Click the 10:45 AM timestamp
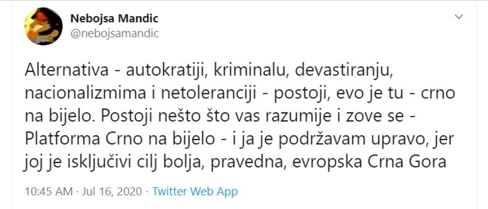The image size is (488, 209). point(48,191)
